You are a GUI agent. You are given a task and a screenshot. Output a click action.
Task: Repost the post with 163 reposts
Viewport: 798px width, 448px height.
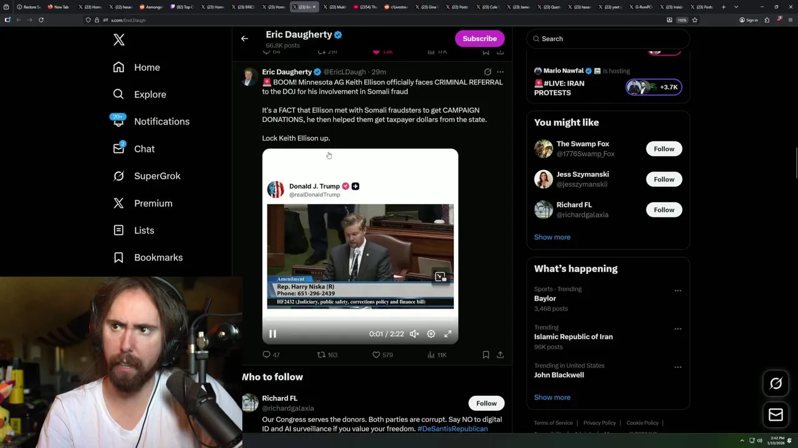(327, 355)
